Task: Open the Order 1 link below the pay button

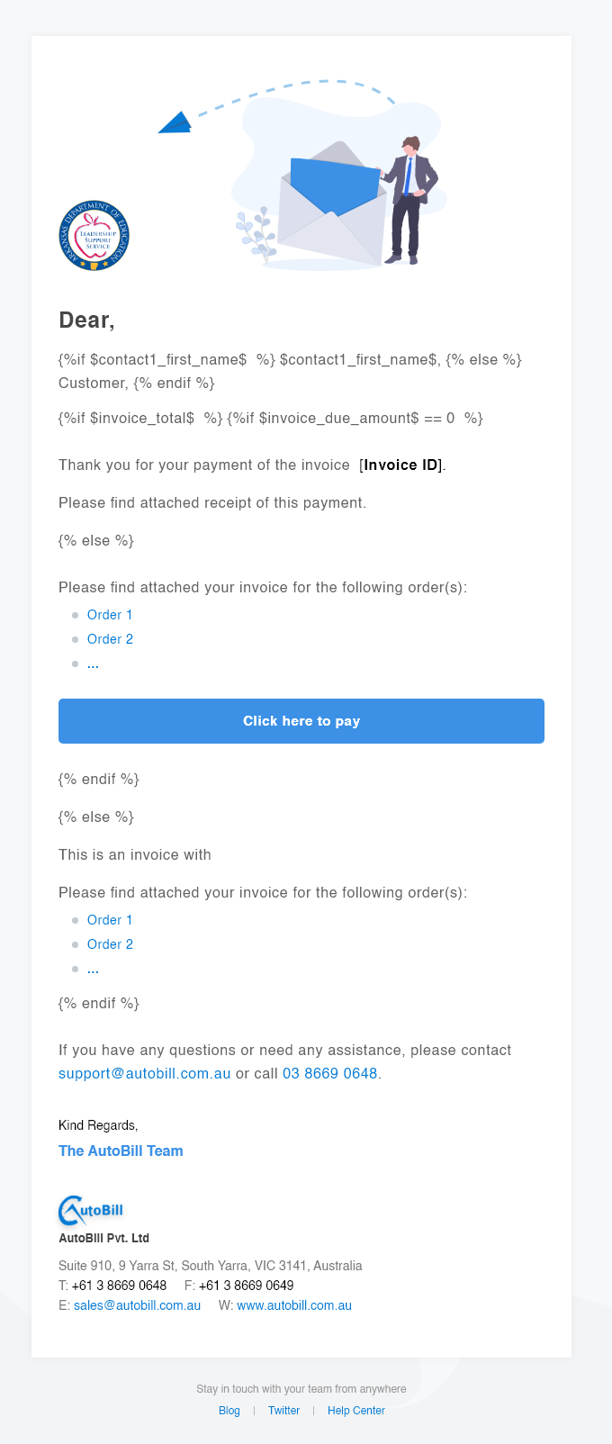Action: click(x=110, y=920)
